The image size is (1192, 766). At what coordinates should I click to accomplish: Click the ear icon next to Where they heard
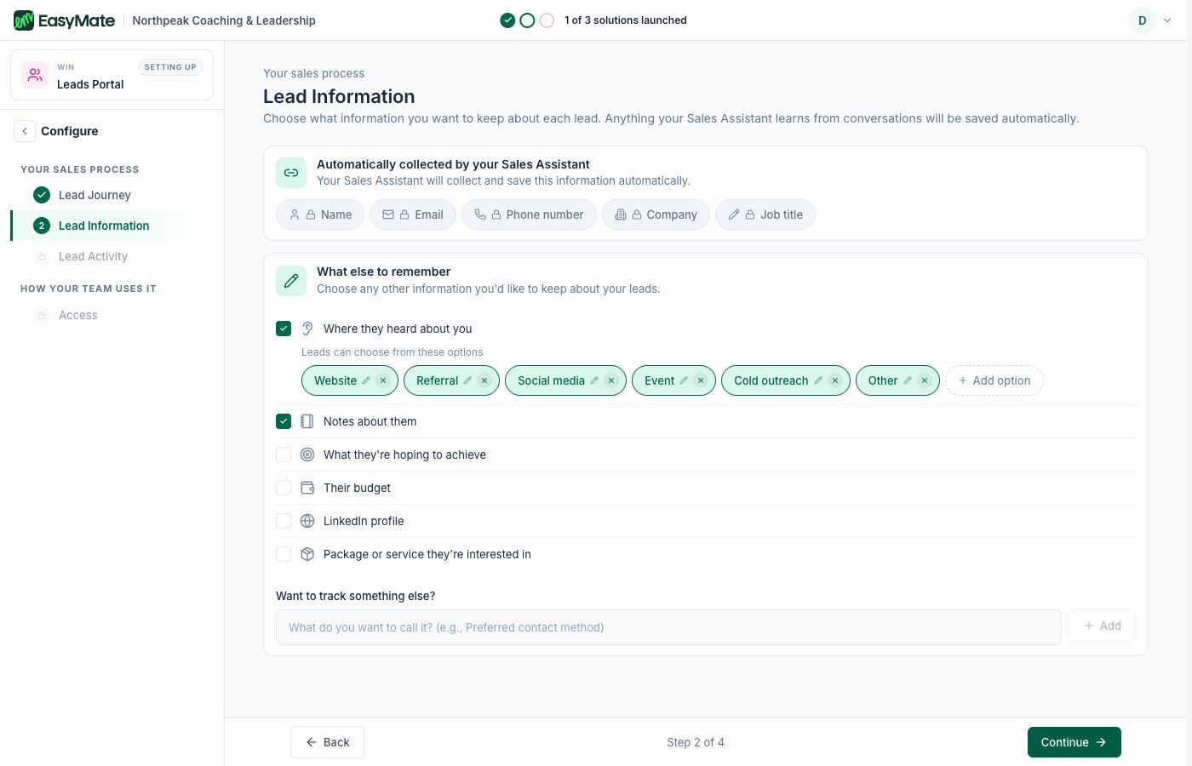click(307, 329)
